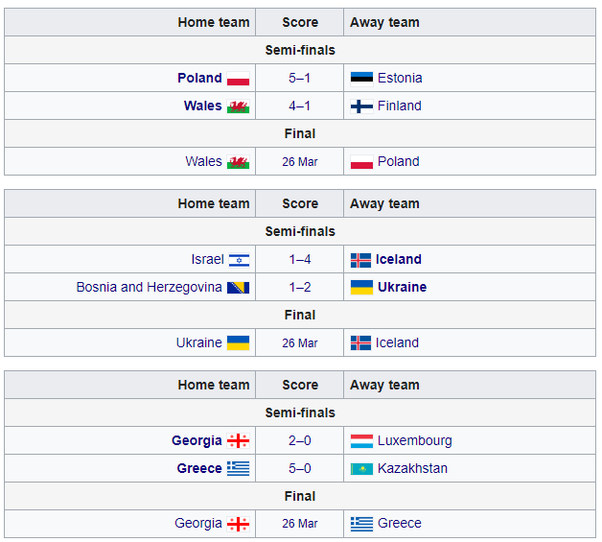Viewport: 602px width, 542px height.
Task: Click Ukraine's flag in the 1–2 semi-final row
Action: click(361, 288)
